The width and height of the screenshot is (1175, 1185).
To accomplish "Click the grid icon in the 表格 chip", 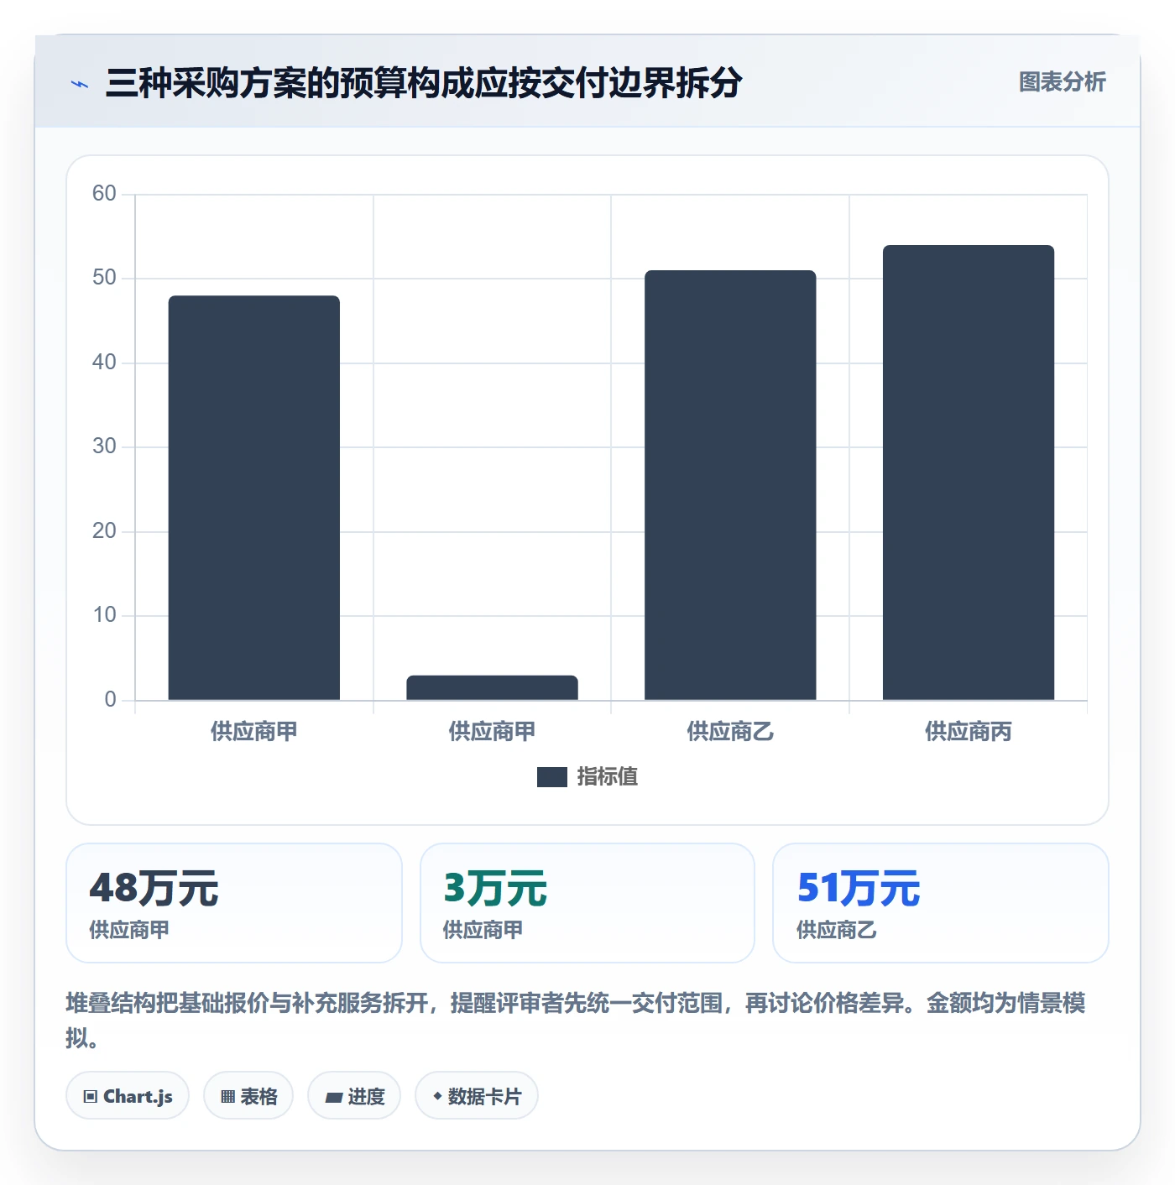I will pos(227,1097).
